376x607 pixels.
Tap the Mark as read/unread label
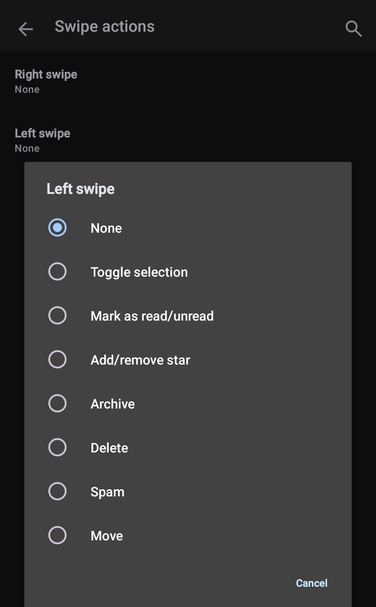(x=152, y=316)
